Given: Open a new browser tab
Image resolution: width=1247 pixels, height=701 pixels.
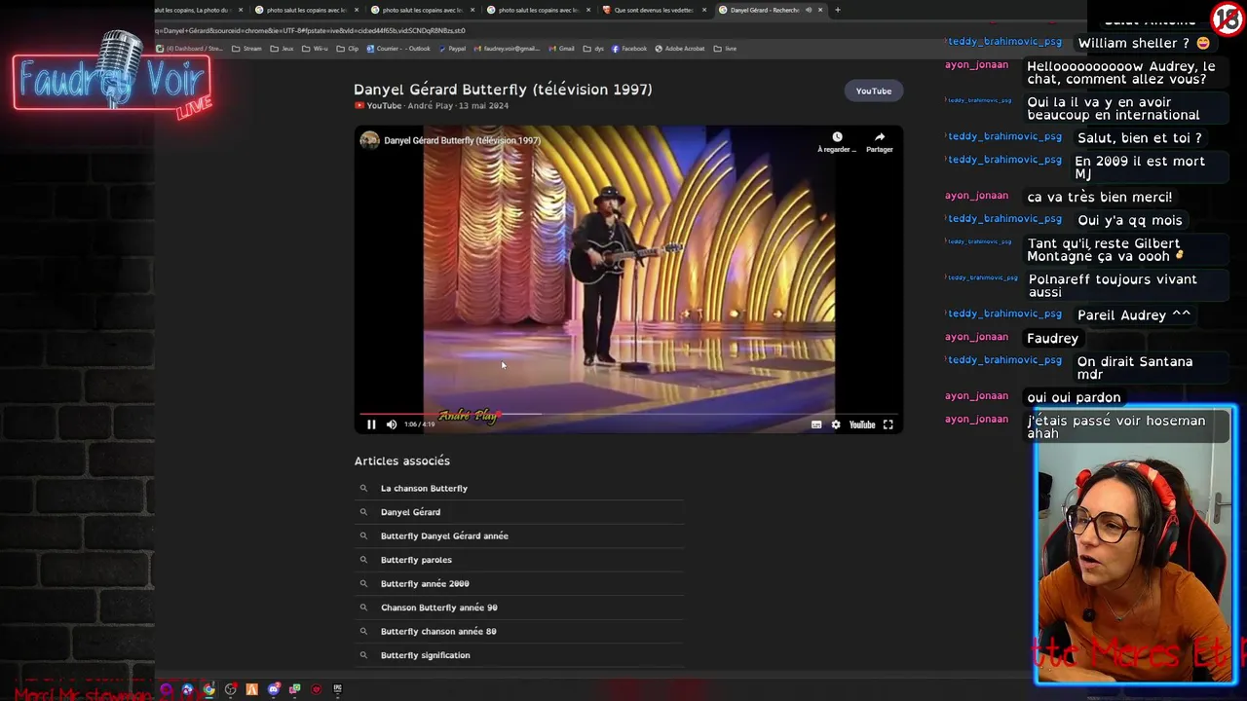Looking at the screenshot, I should (x=838, y=10).
